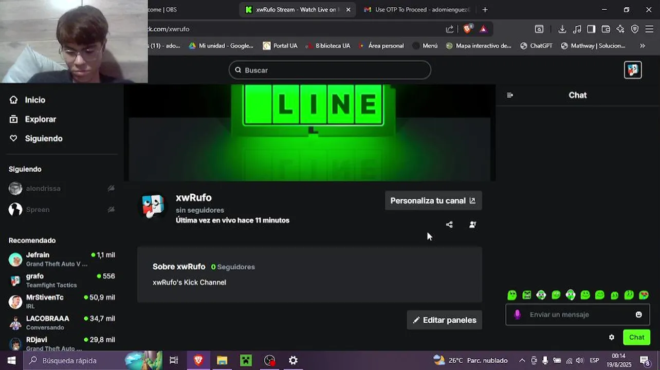Open recommended channel Jefrain
Image resolution: width=660 pixels, height=370 pixels.
point(62,259)
